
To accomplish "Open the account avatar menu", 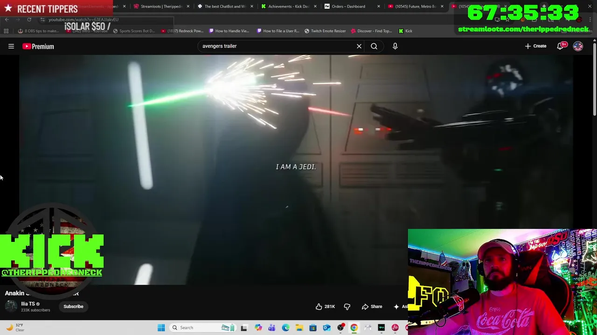I will [x=578, y=46].
